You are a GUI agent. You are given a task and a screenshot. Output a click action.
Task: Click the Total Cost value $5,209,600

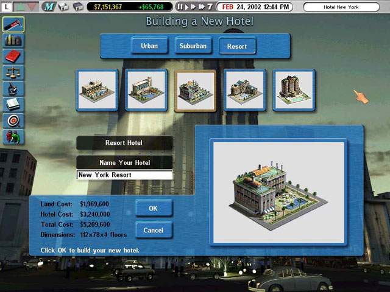click(95, 224)
